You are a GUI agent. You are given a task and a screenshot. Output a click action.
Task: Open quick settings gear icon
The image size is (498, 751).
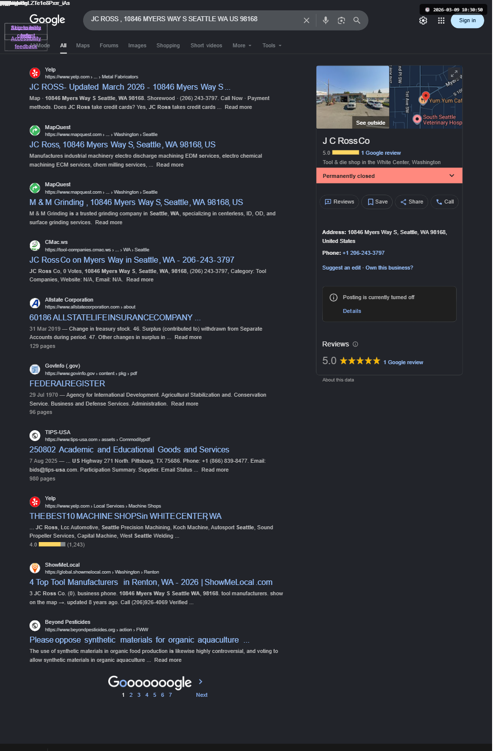tap(423, 21)
